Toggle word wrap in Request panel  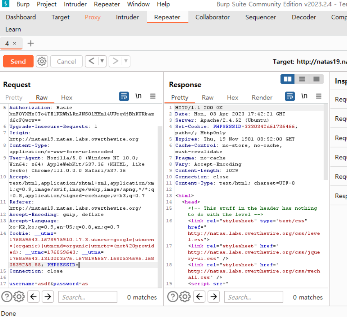click(124, 96)
